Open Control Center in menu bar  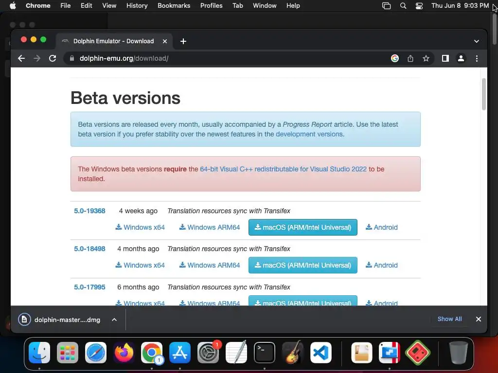[419, 6]
